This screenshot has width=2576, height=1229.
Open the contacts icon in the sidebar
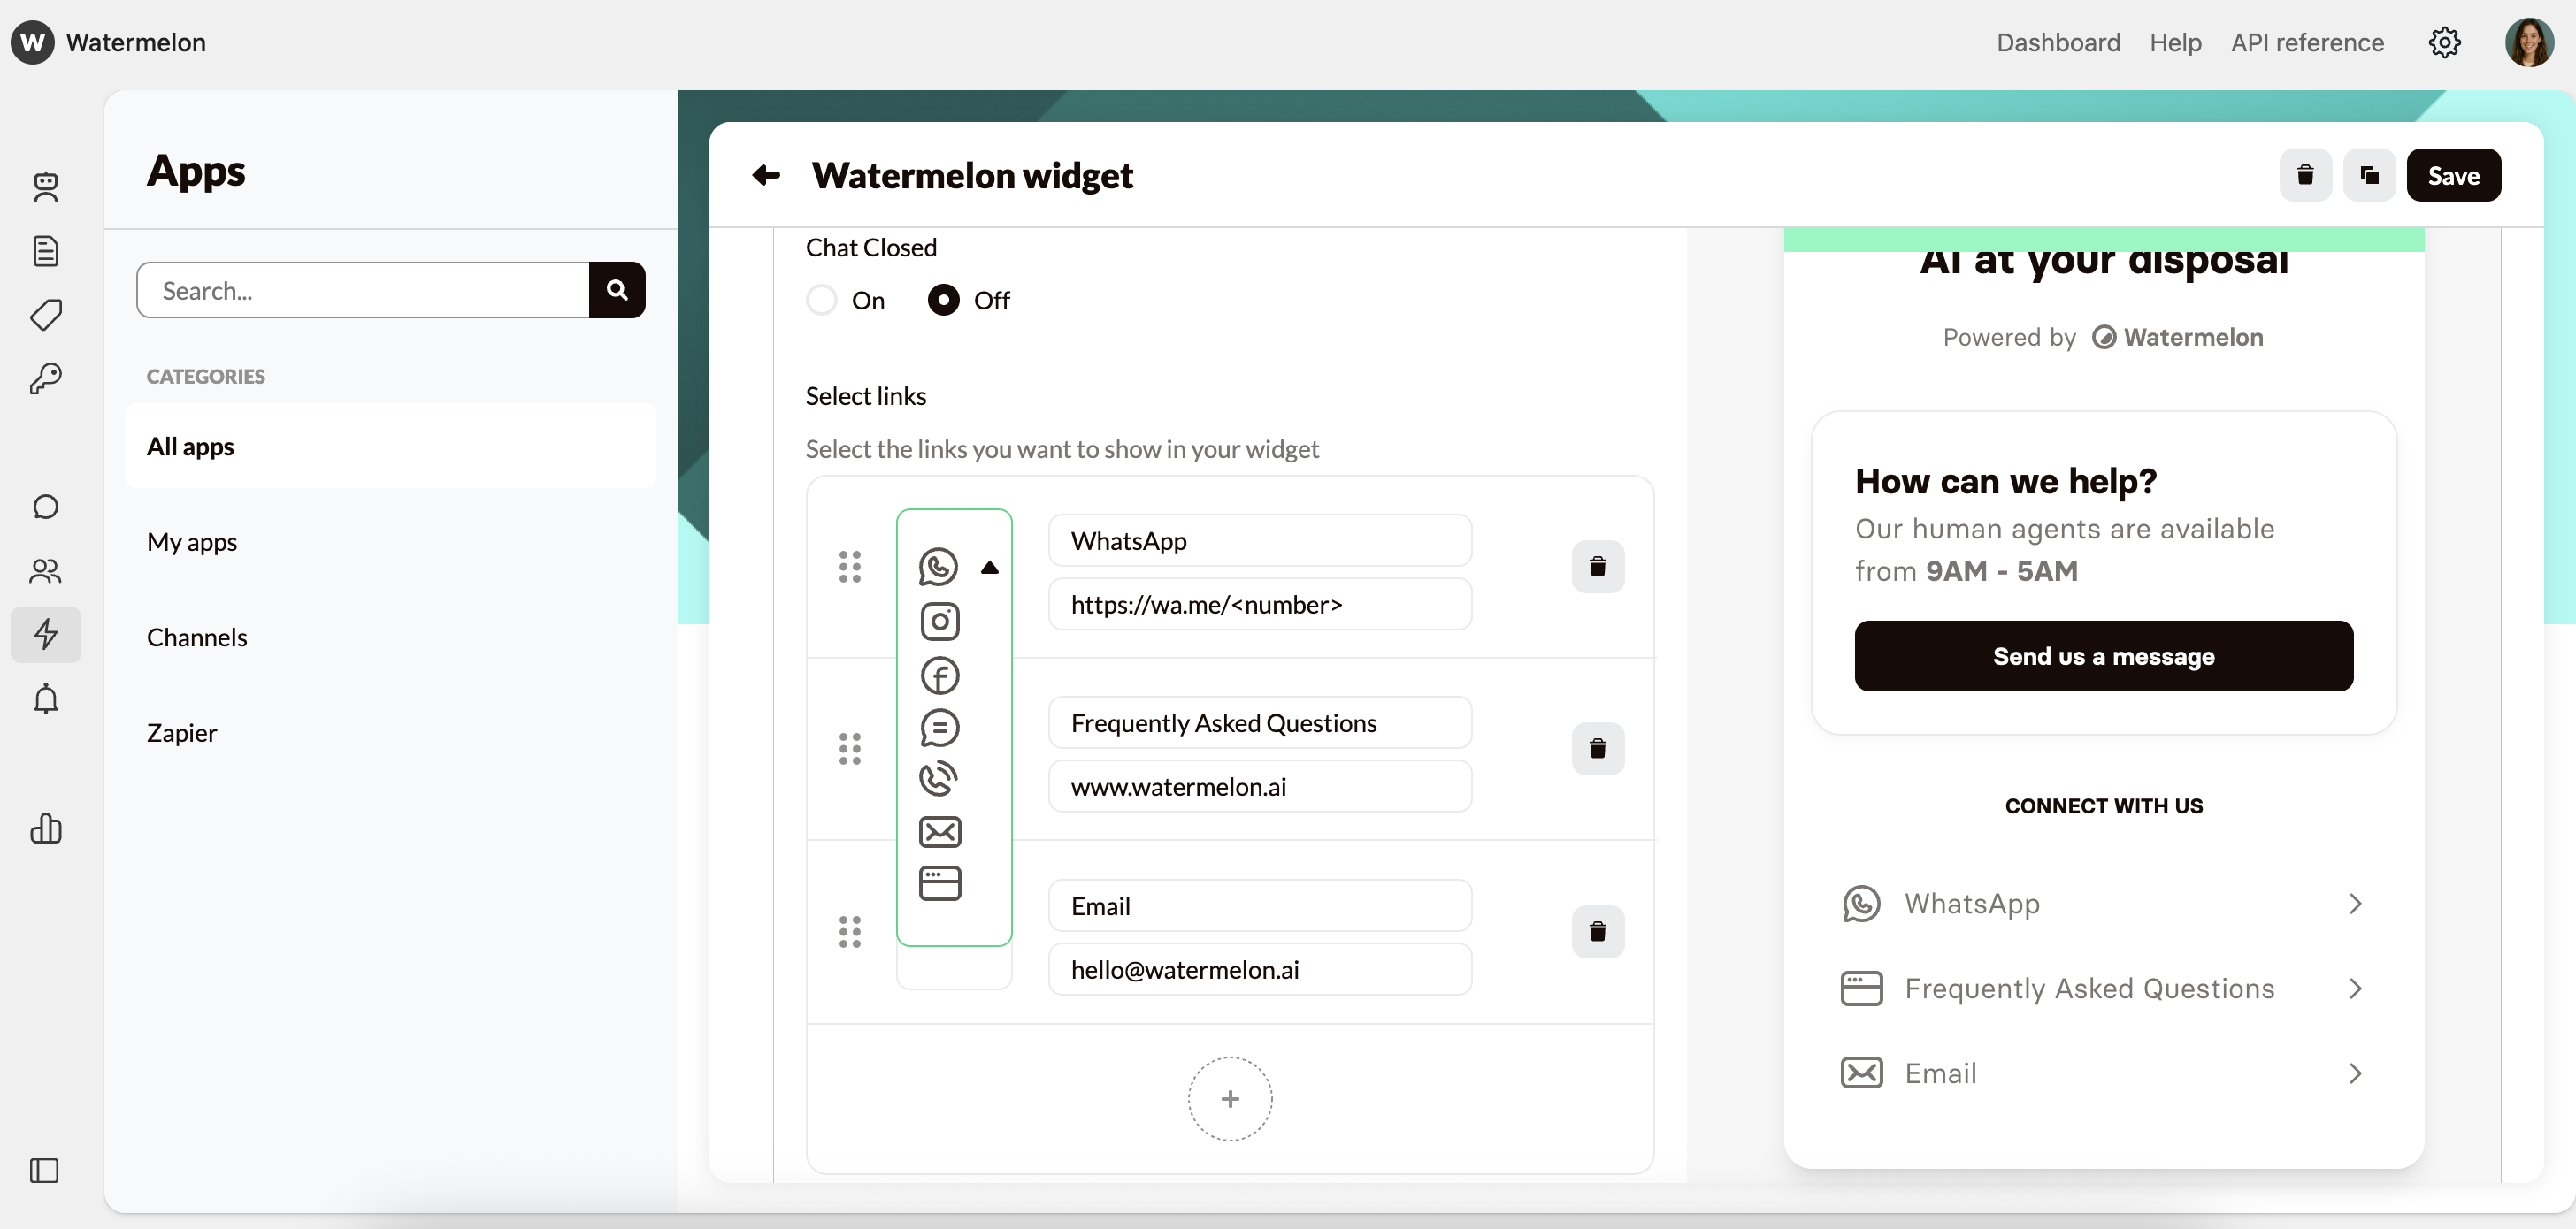(x=45, y=570)
